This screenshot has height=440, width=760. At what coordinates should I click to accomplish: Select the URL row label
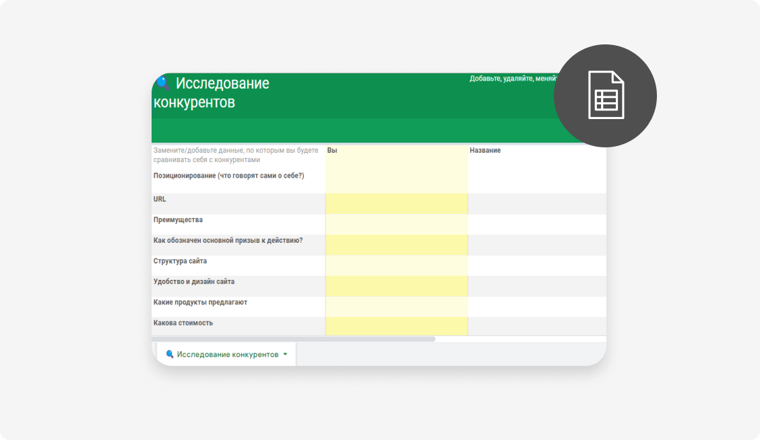pyautogui.click(x=160, y=199)
